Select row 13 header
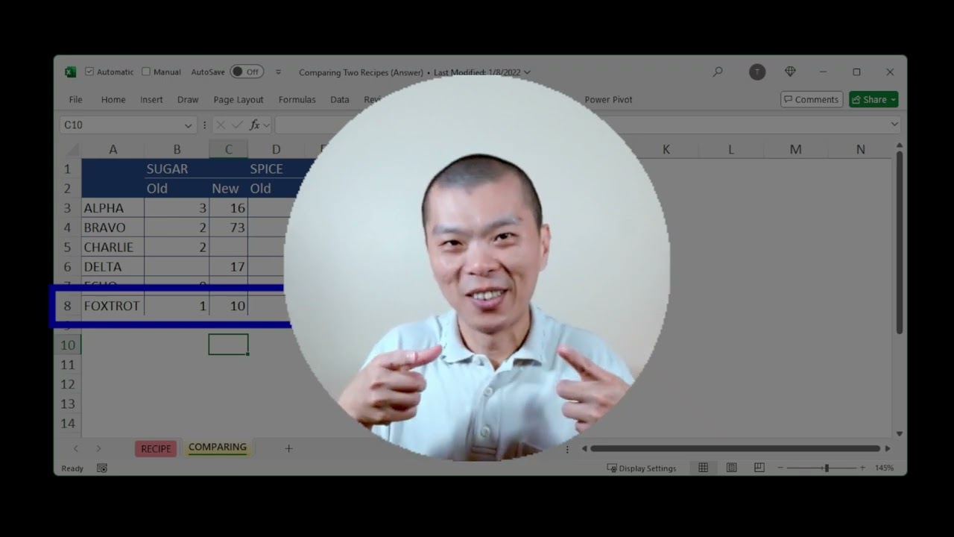Viewport: 954px width, 537px height. [x=68, y=403]
